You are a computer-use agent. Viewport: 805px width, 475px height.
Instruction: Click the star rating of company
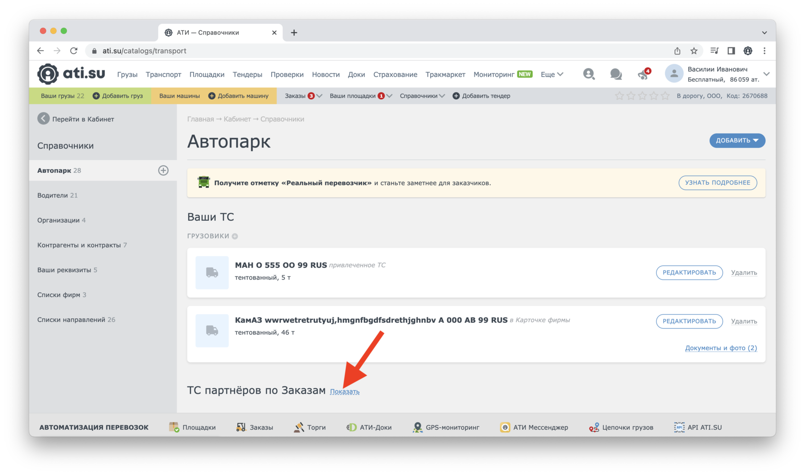[x=642, y=96]
